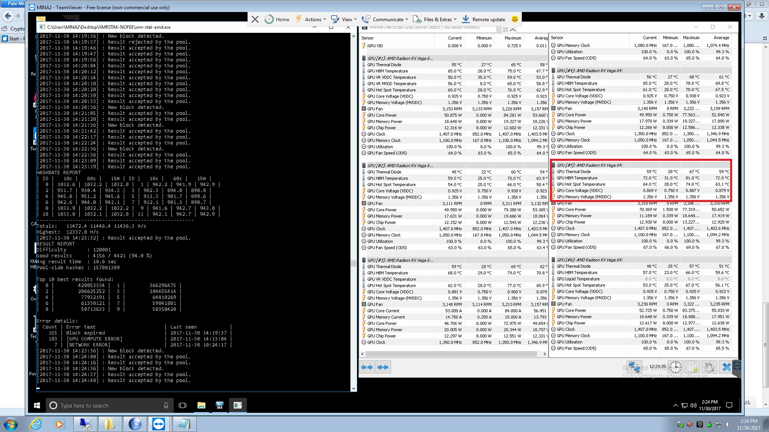Screen dimensions: 769x432
Task: Click the remote volume tray icon
Action: coord(693,405)
